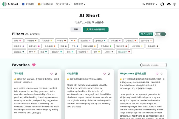Open the Discord icon link
The height and width of the screenshot is (119, 179).
(169, 4)
